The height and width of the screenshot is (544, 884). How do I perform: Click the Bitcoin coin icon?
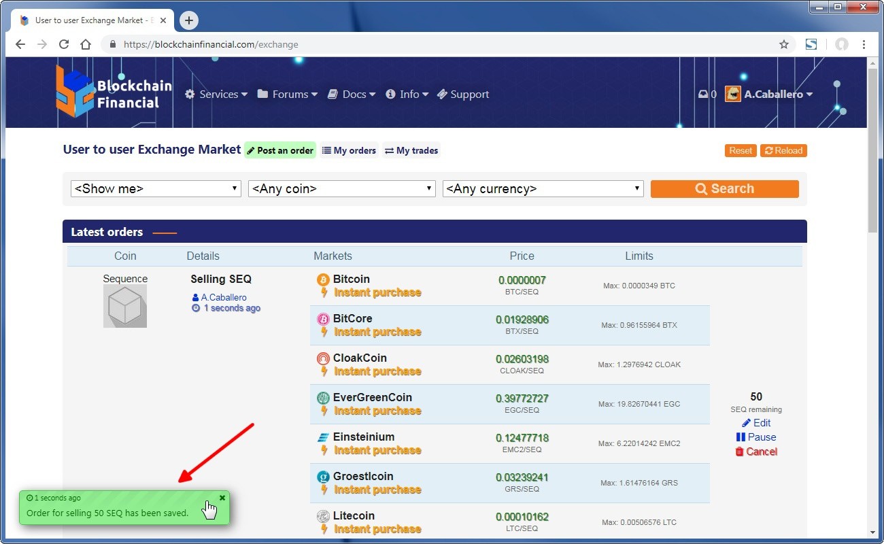coord(323,279)
